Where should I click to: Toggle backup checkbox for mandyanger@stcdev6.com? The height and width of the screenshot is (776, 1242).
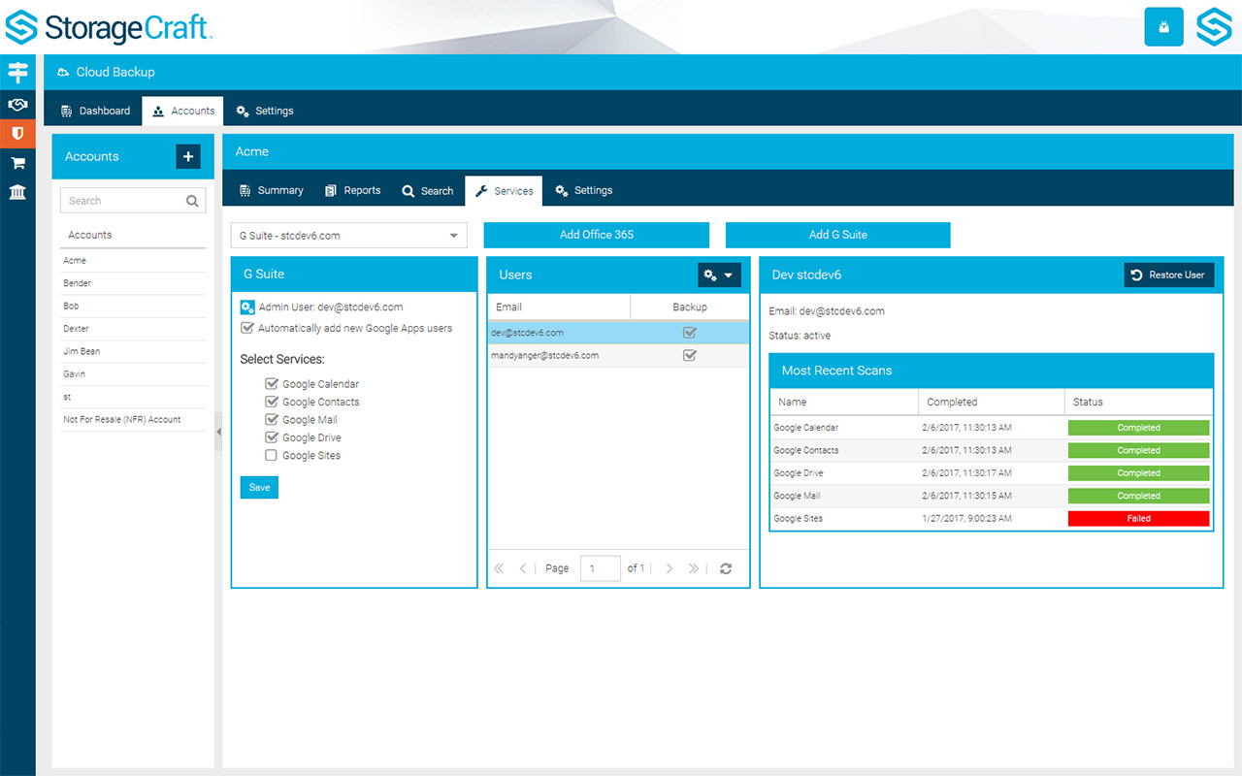690,355
